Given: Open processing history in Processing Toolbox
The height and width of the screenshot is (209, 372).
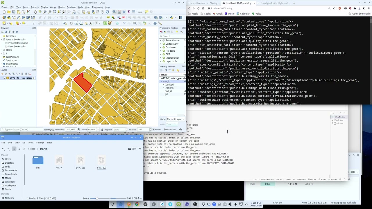Looking at the screenshot, I should click(169, 32).
